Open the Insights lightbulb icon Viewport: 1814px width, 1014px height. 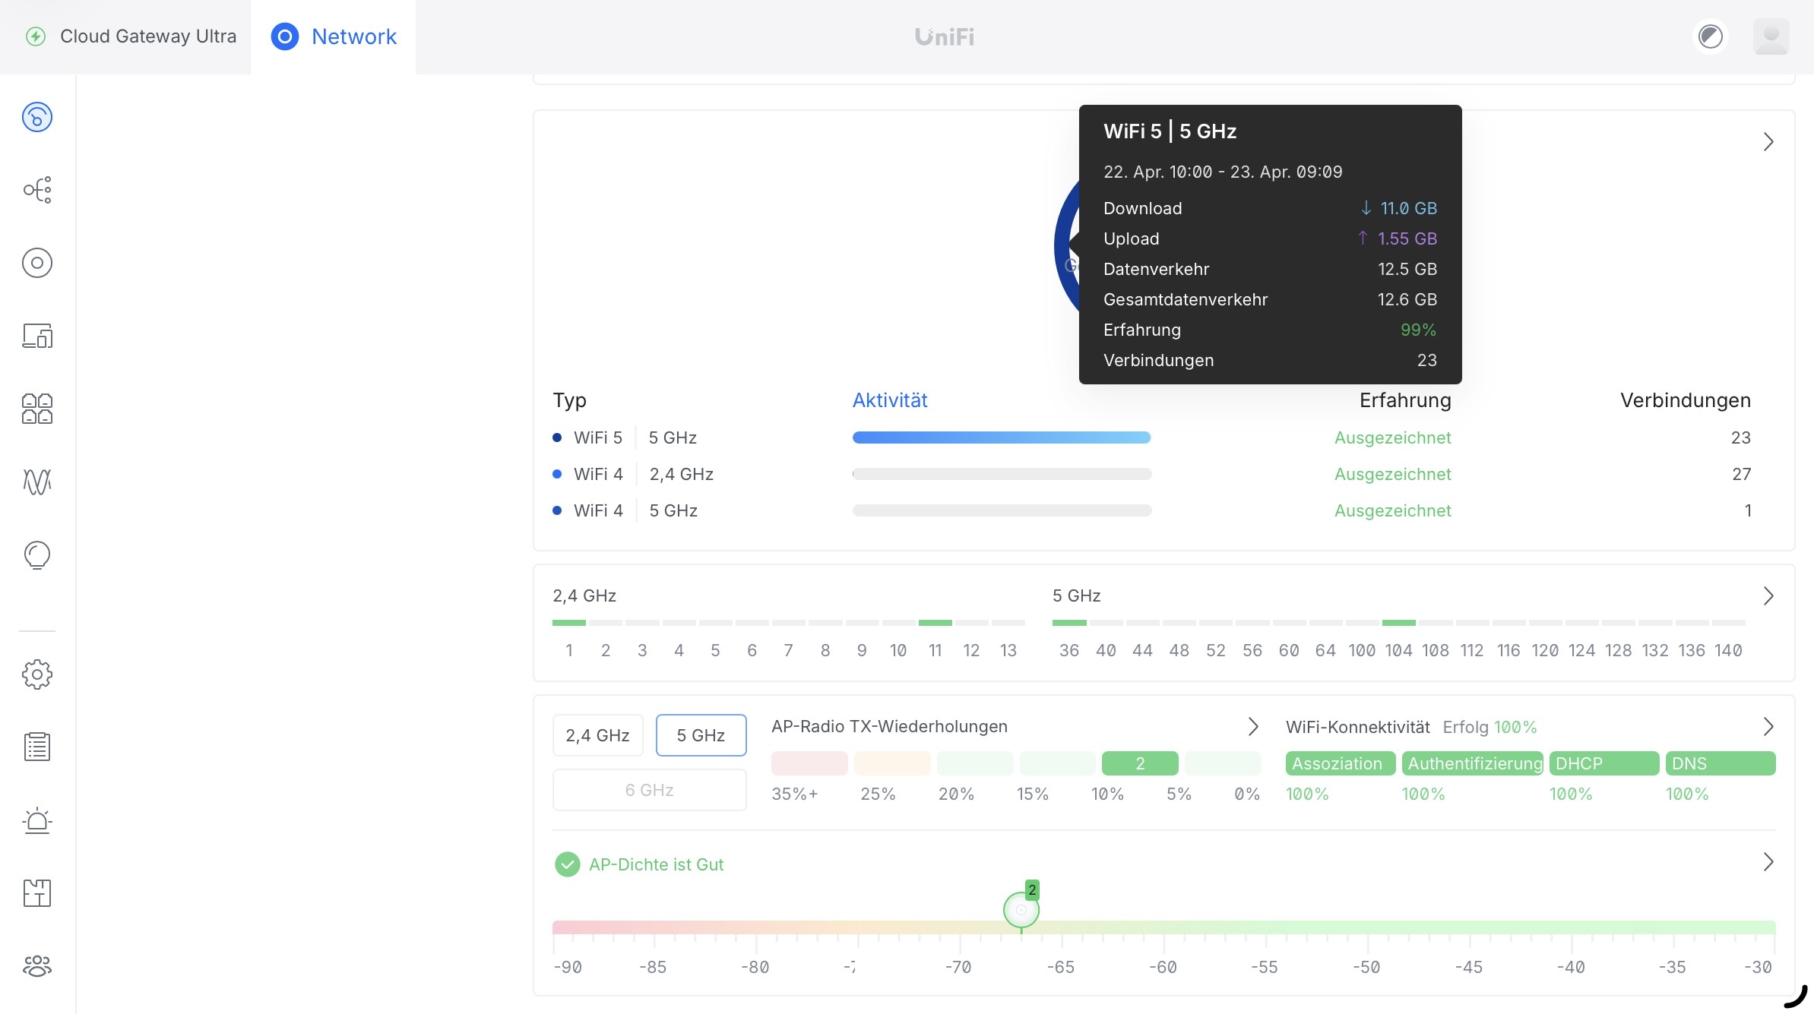[37, 555]
